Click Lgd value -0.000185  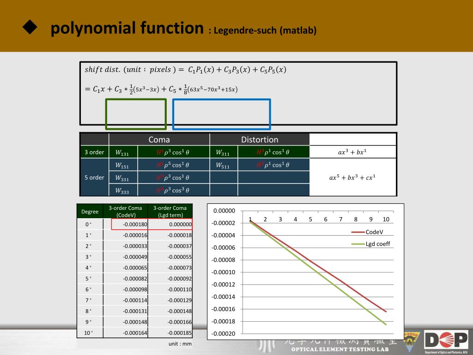click(x=180, y=333)
